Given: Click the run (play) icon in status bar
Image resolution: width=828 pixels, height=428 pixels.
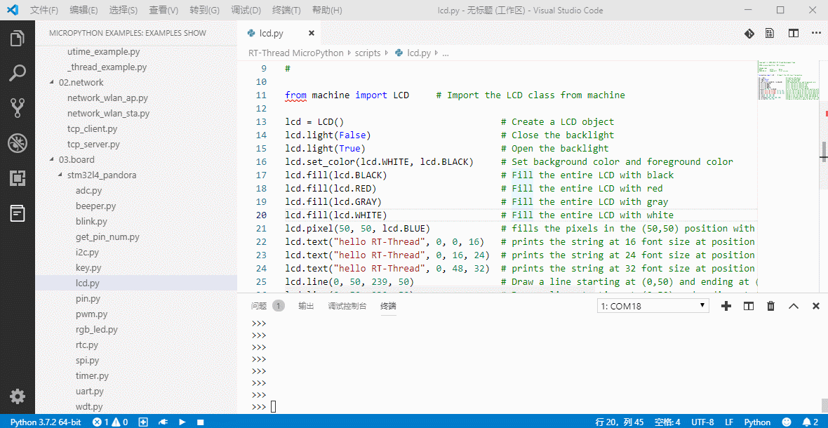Looking at the screenshot, I should point(182,422).
